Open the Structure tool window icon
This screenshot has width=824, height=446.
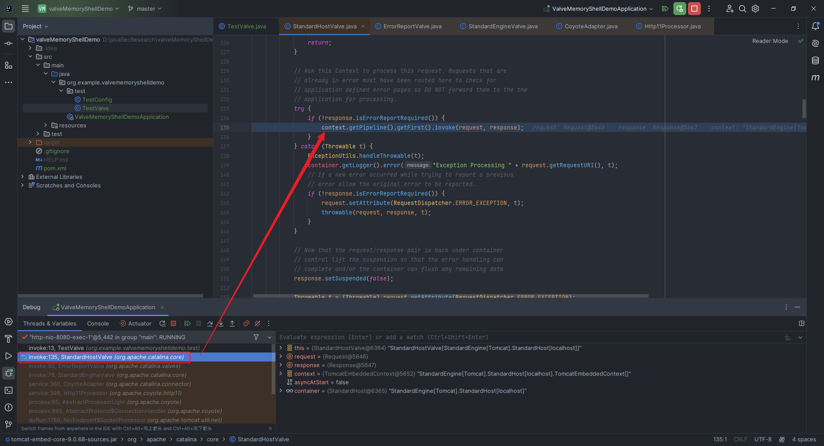pos(9,65)
